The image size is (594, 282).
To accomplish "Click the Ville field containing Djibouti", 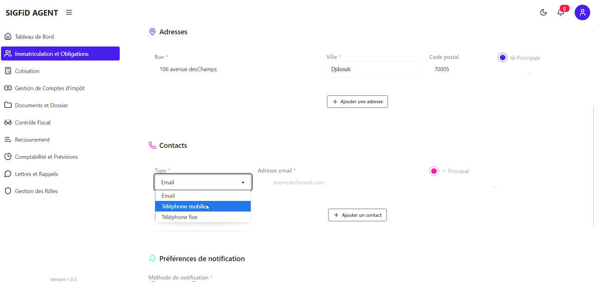I will [x=374, y=69].
